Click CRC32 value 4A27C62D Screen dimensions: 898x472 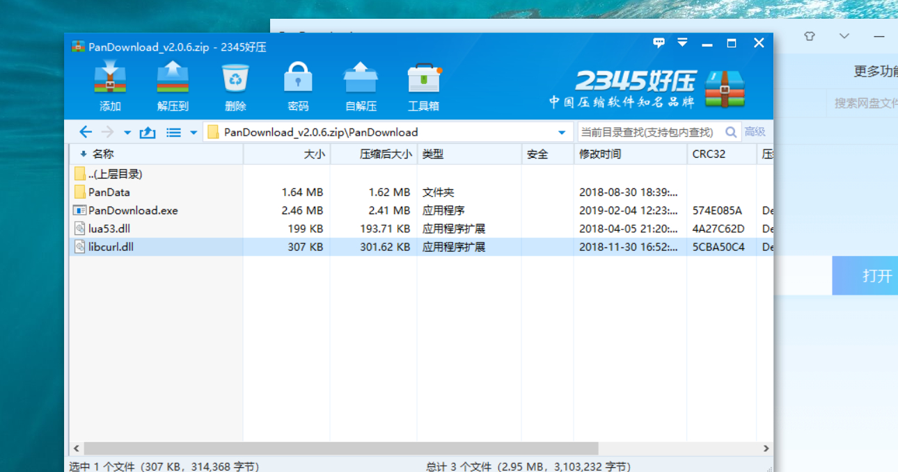pyautogui.click(x=718, y=229)
